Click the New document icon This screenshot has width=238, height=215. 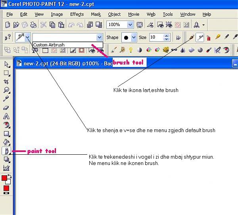pos(8,25)
